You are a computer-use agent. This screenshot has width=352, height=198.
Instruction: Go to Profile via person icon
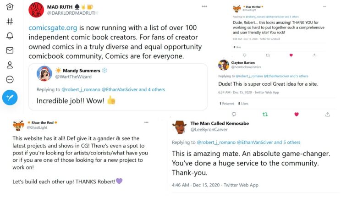click(10, 65)
